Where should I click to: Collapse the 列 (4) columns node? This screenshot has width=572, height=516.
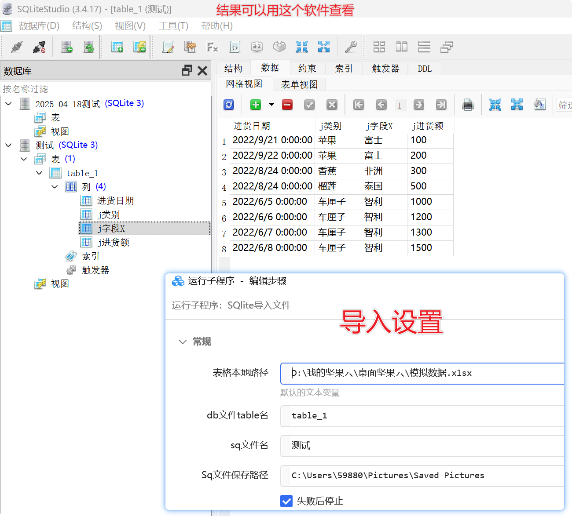pos(55,187)
